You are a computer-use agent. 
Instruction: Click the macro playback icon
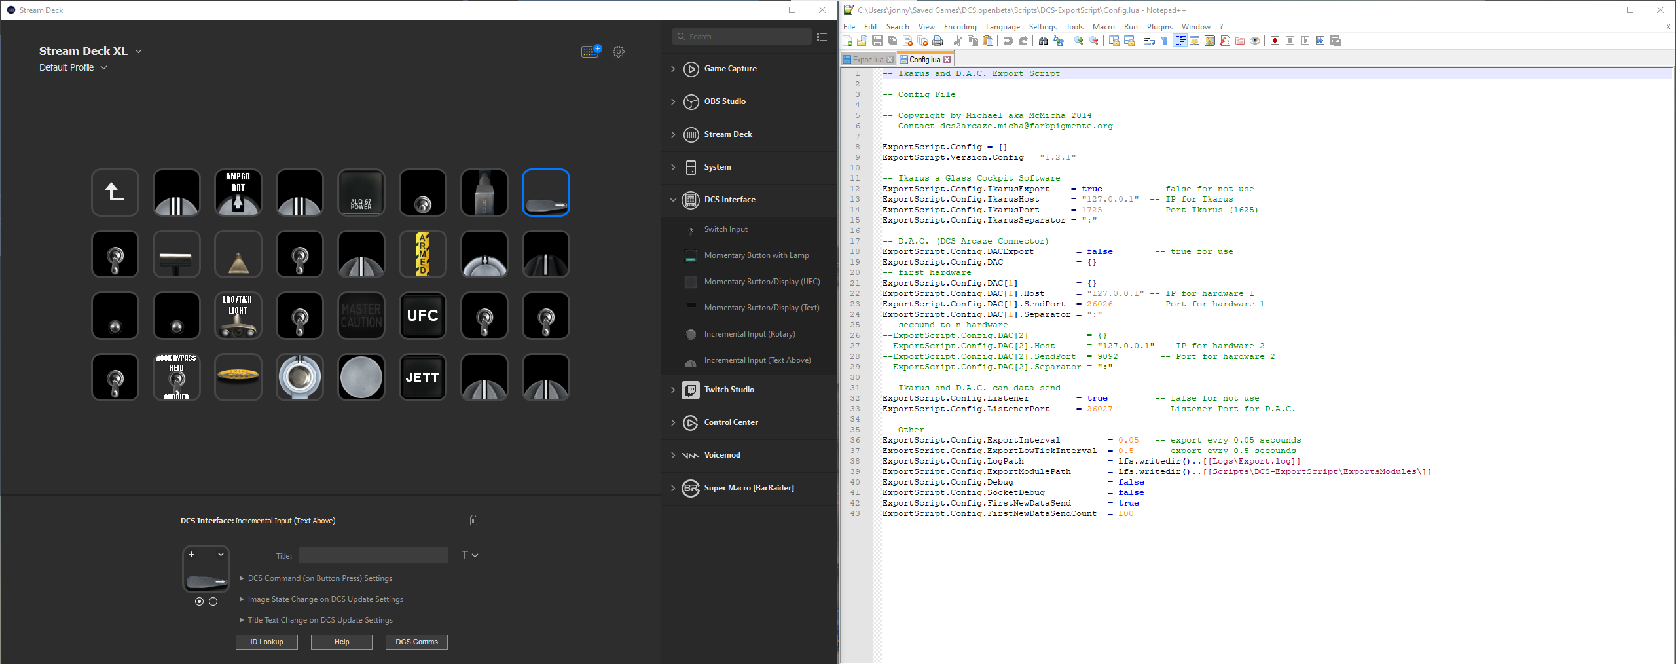click(x=1305, y=41)
